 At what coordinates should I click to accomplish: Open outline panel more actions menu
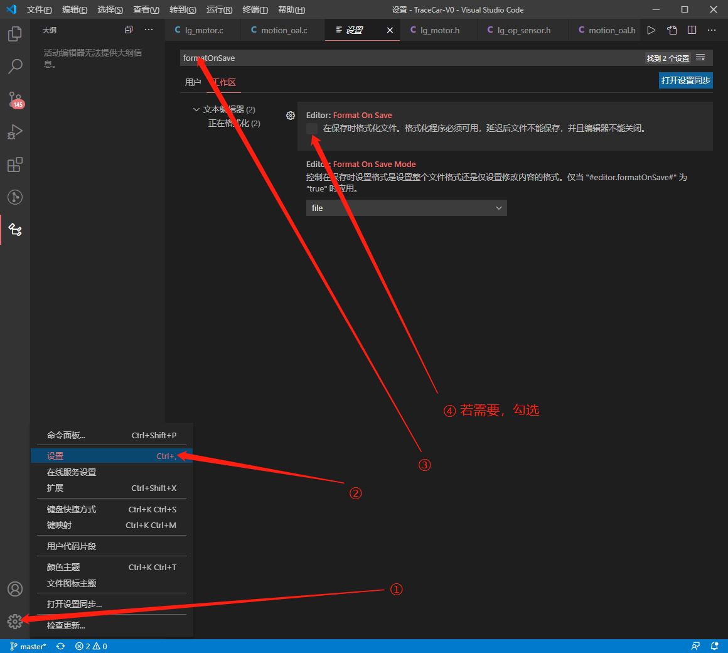[149, 30]
